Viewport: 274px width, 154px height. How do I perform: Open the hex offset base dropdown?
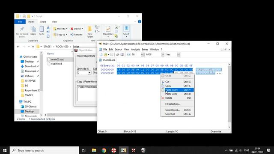pyautogui.click(x=179, y=55)
